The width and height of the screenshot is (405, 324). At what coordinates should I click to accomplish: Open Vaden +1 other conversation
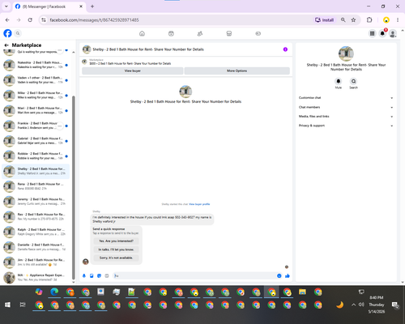36,80
